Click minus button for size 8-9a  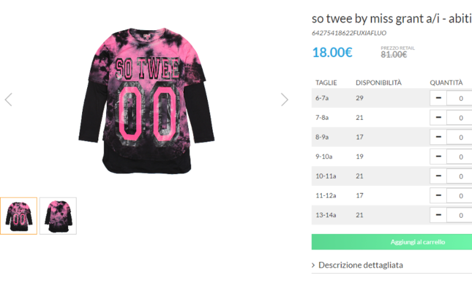(x=438, y=137)
